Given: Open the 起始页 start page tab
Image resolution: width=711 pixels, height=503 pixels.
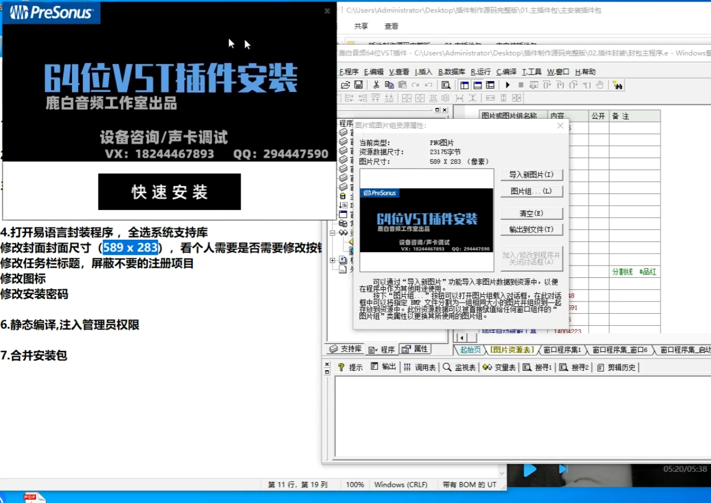Looking at the screenshot, I should [471, 350].
